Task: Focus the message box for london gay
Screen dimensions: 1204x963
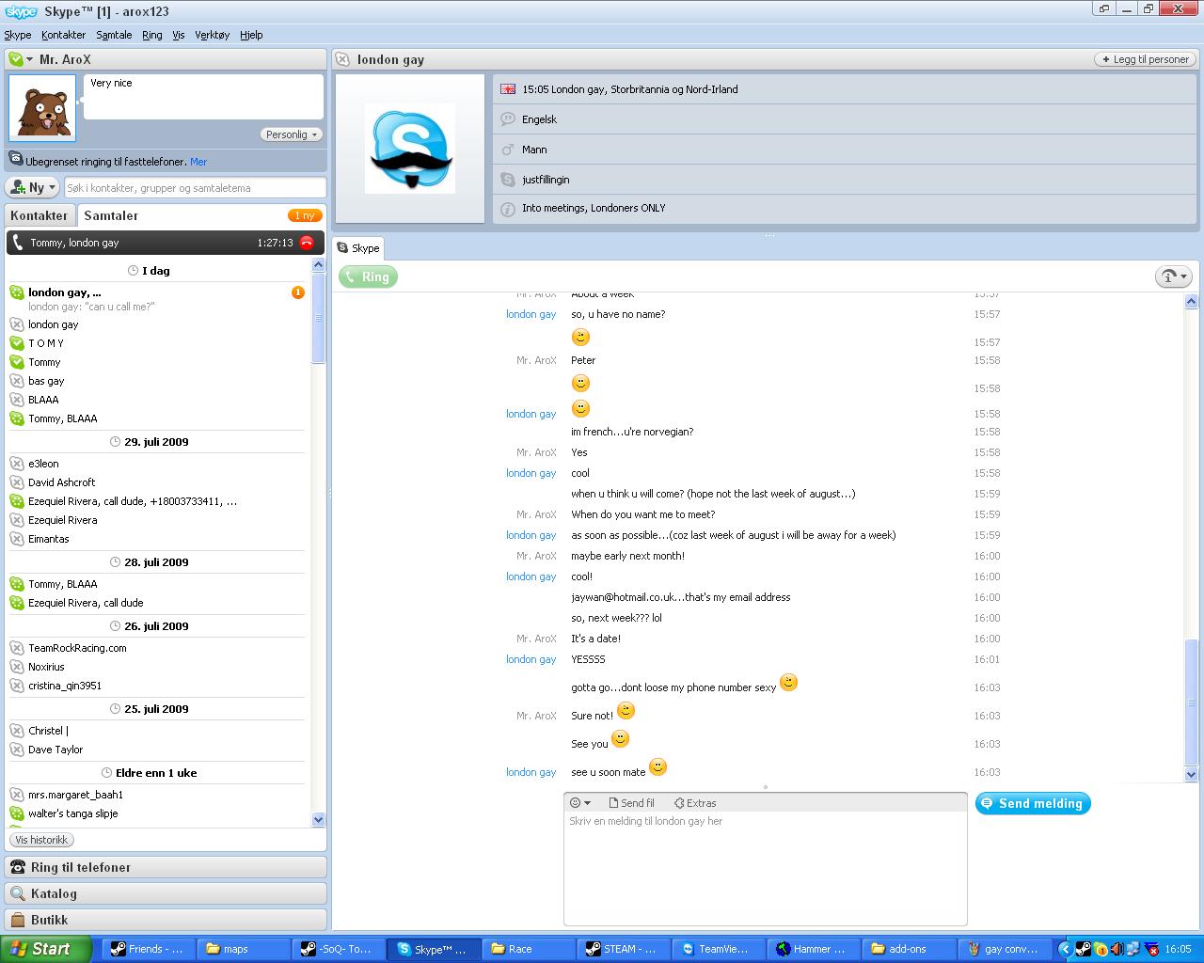Action: (765, 868)
